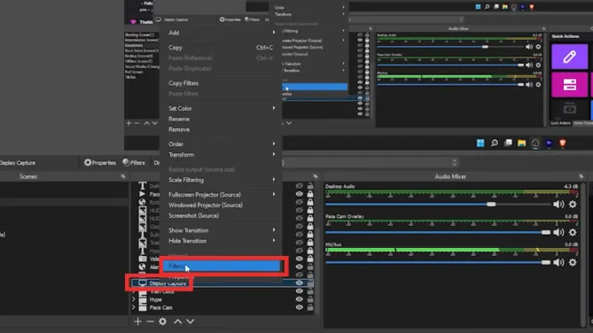Open File Explorer from taskbar

pos(521,143)
